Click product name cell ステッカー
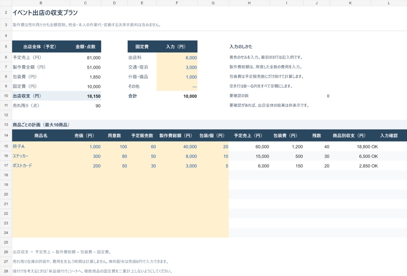The height and width of the screenshot is (276, 407). coord(41,156)
